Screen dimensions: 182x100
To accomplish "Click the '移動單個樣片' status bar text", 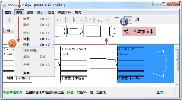I will coord(13,92).
